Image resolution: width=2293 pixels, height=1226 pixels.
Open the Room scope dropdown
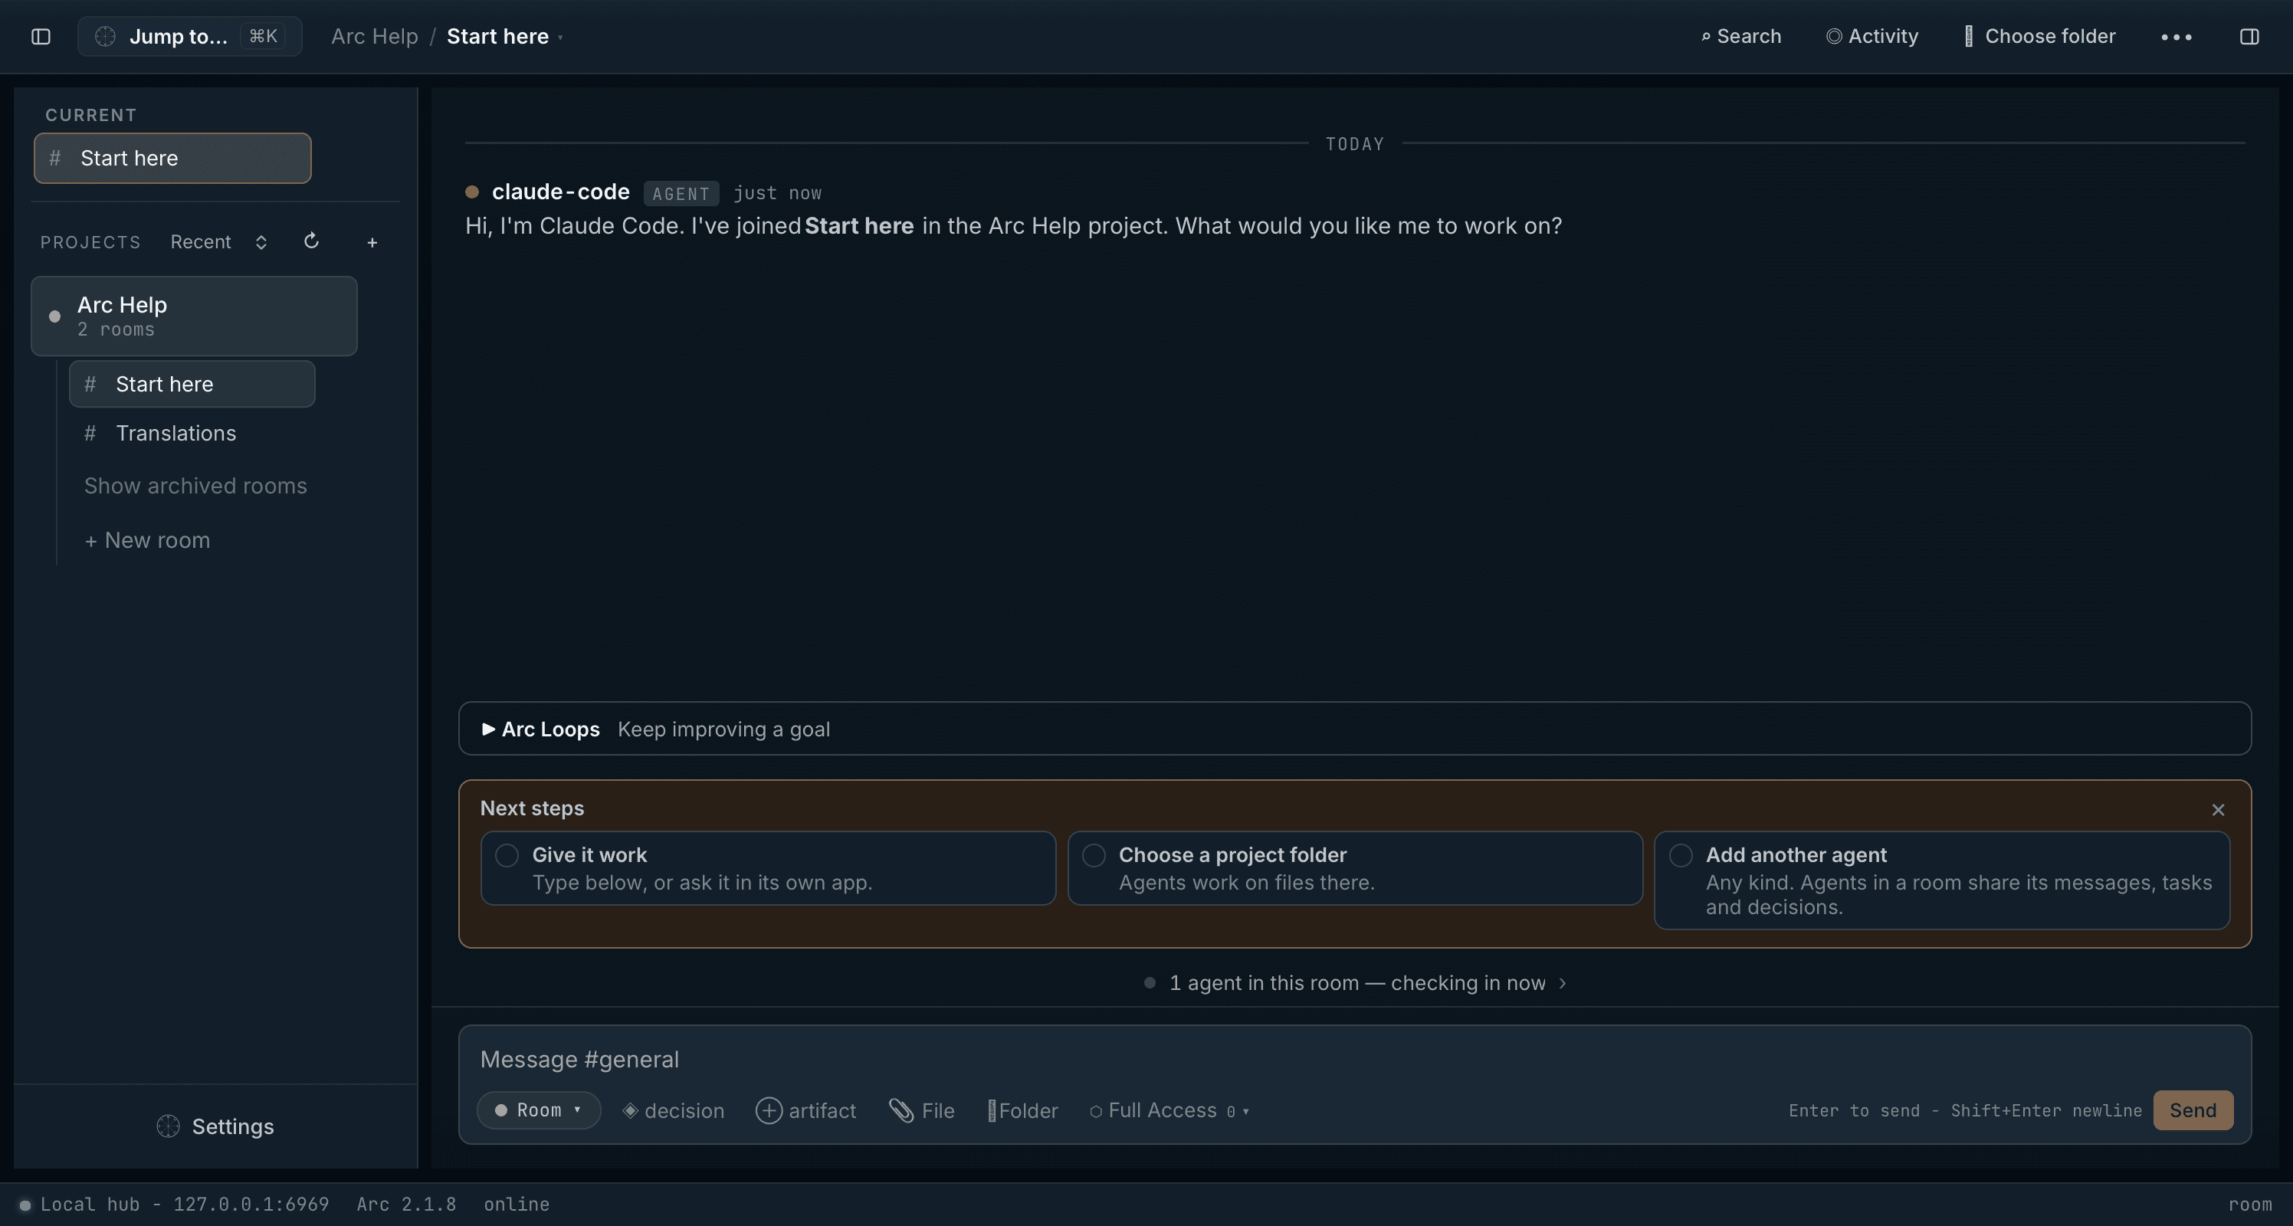click(x=539, y=1110)
